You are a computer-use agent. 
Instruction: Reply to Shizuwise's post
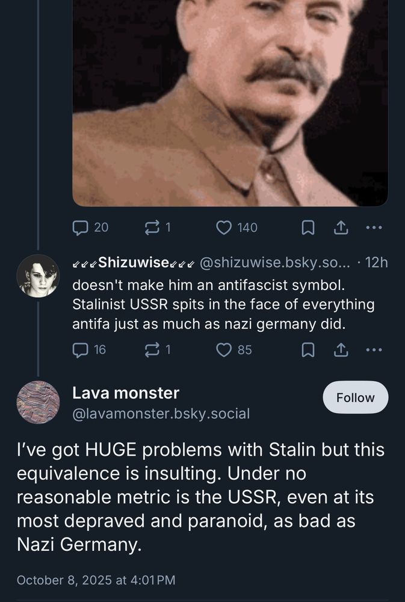point(81,349)
